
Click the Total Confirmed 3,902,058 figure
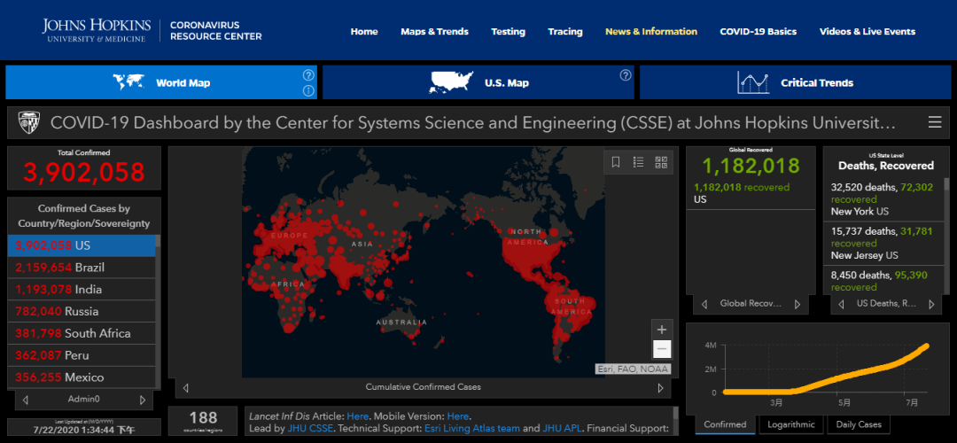tap(84, 172)
